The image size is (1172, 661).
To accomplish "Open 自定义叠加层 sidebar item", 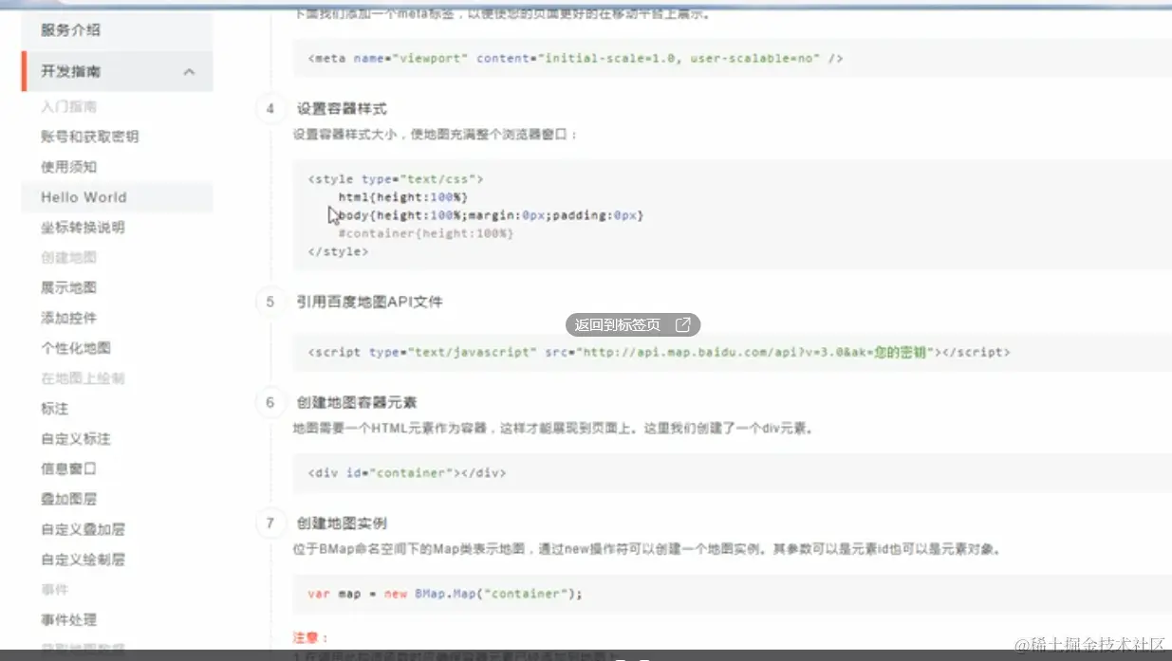I will click(83, 529).
